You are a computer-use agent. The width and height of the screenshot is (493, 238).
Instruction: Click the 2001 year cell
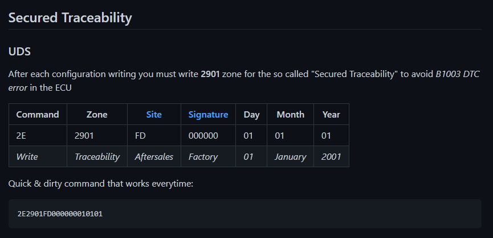331,156
